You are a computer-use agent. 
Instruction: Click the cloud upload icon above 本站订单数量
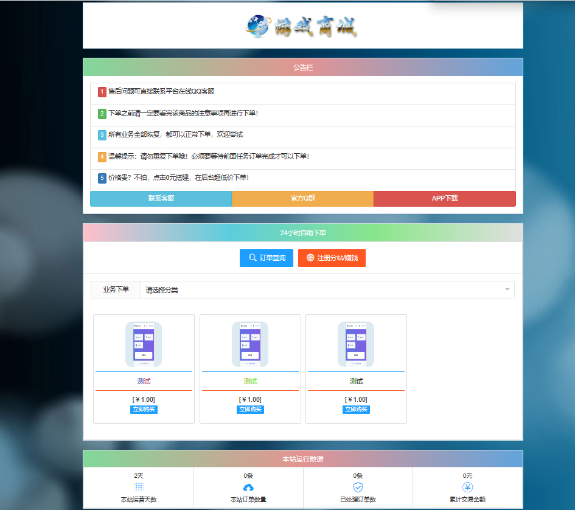(x=248, y=488)
